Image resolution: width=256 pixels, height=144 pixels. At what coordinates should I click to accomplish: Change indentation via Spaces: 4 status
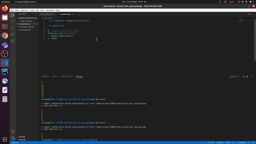[x=220, y=142]
